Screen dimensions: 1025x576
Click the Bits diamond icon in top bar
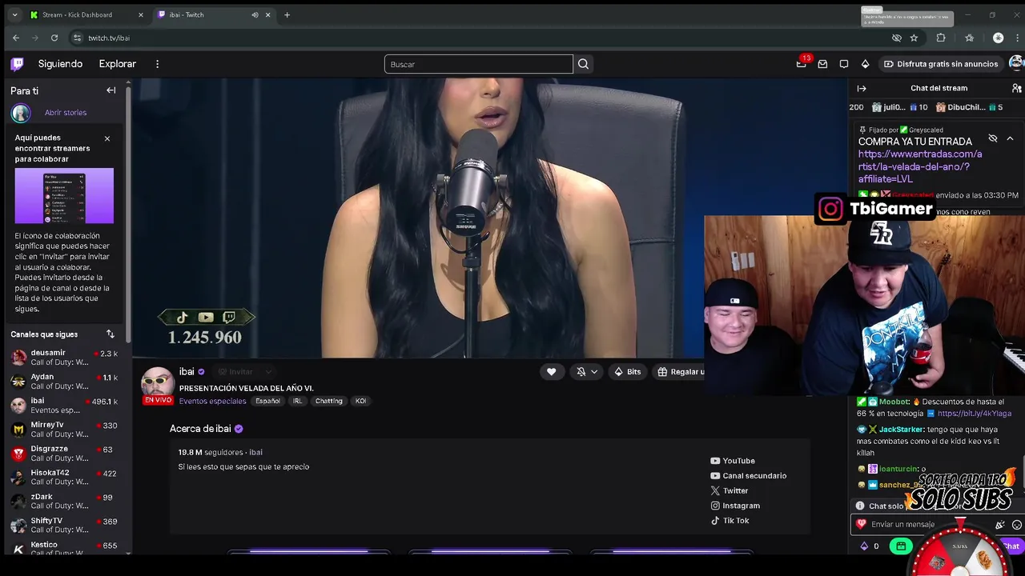[865, 64]
